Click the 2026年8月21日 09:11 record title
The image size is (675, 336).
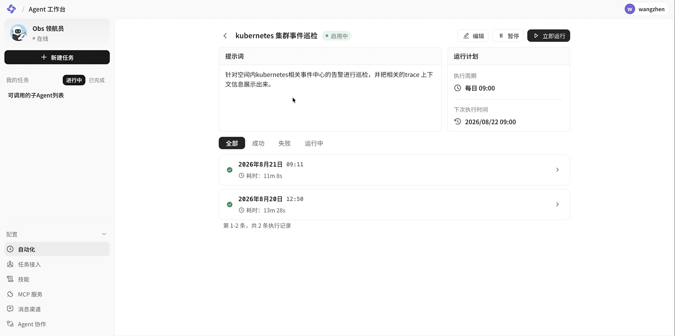point(271,164)
